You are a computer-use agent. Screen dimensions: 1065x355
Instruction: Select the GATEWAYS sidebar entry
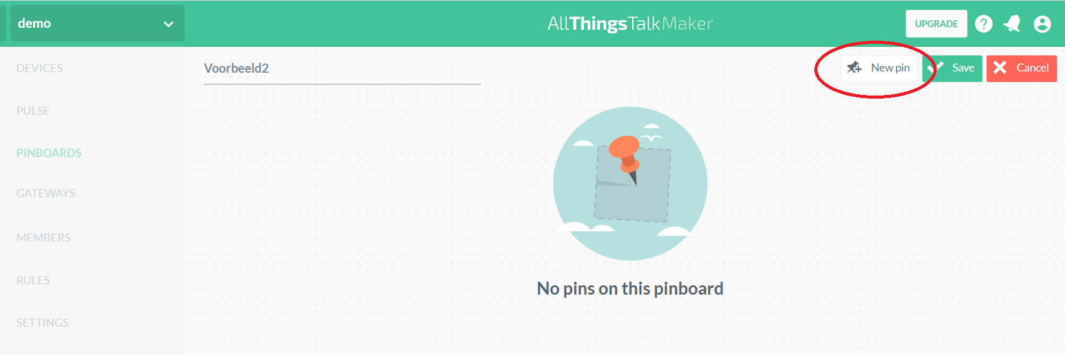click(46, 193)
